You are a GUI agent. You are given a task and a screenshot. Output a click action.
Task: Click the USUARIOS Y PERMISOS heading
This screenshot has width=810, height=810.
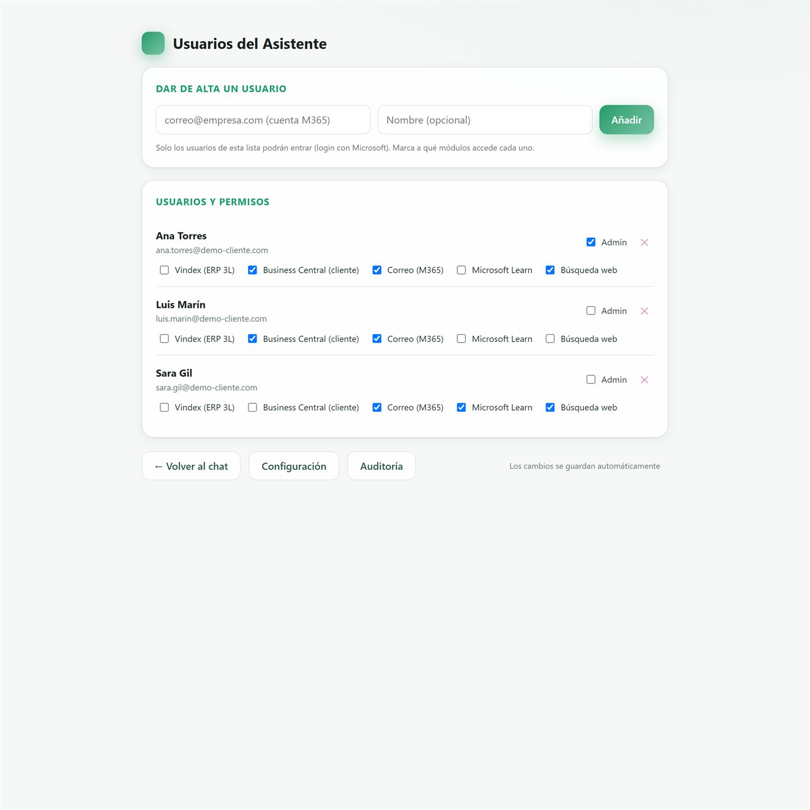point(213,202)
